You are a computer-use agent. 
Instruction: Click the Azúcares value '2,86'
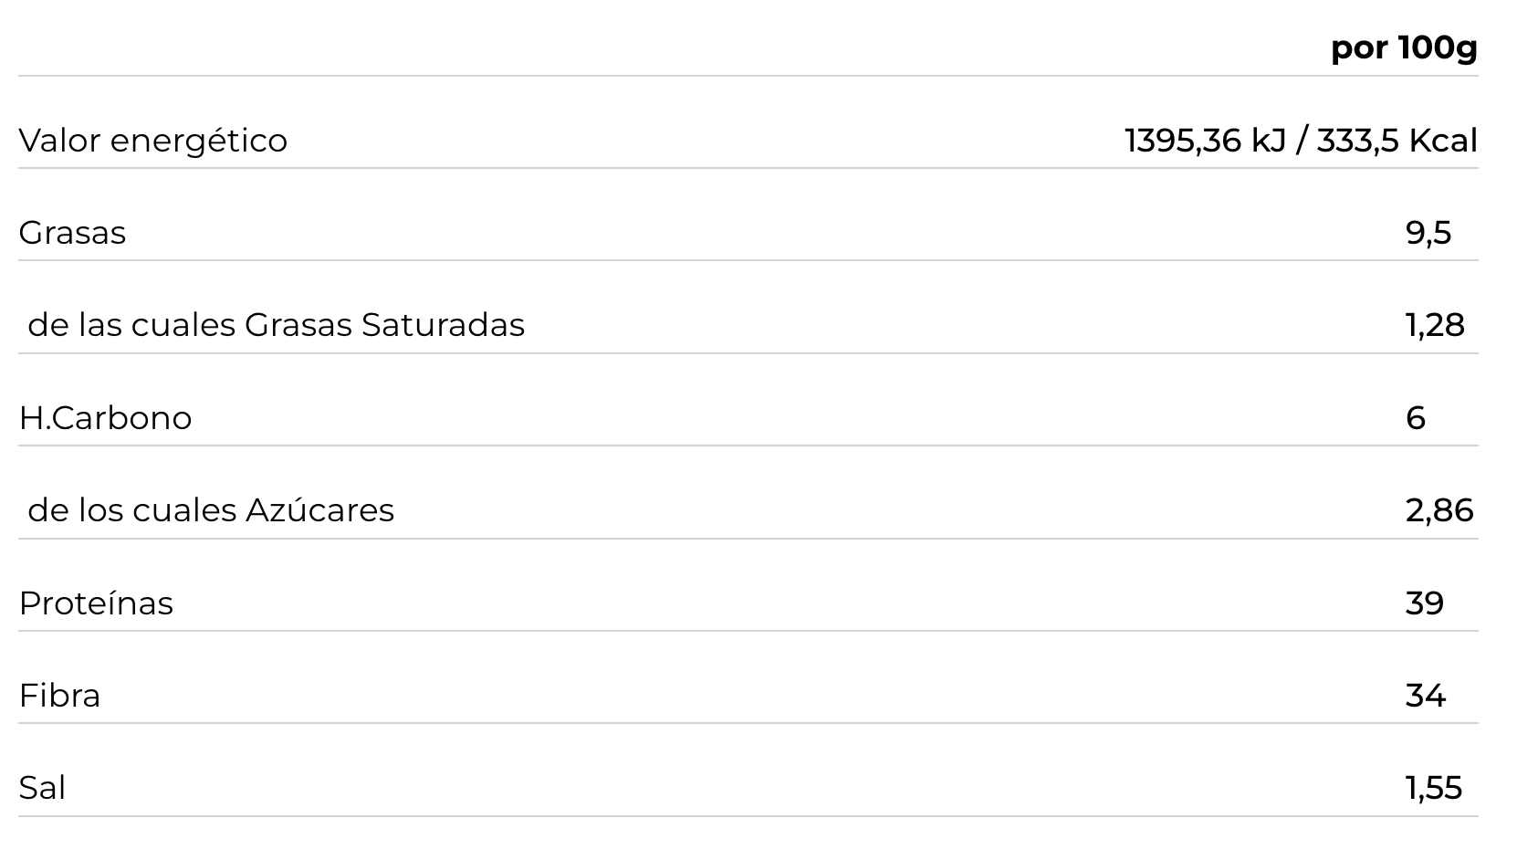[x=1439, y=510]
